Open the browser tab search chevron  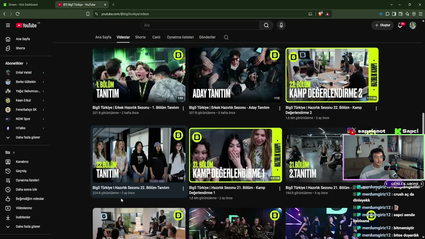coord(391,5)
